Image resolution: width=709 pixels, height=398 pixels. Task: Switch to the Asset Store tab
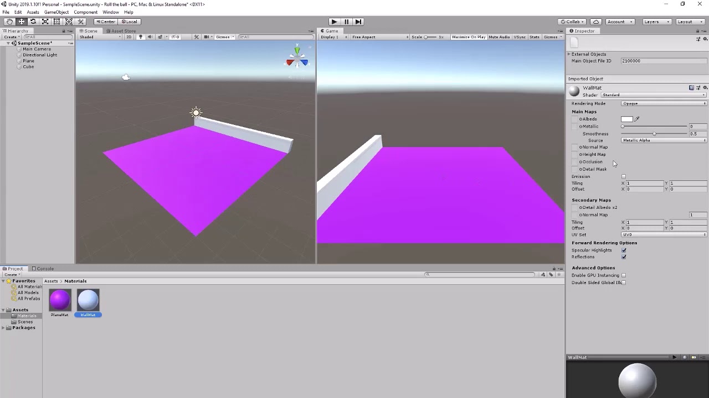pyautogui.click(x=120, y=31)
